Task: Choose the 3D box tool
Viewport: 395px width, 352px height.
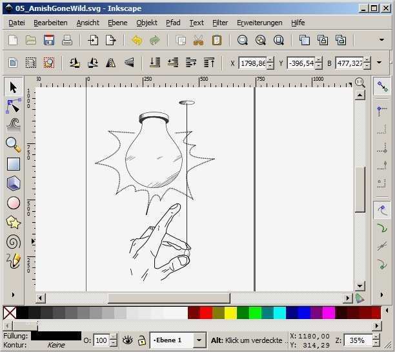Action: click(x=13, y=183)
